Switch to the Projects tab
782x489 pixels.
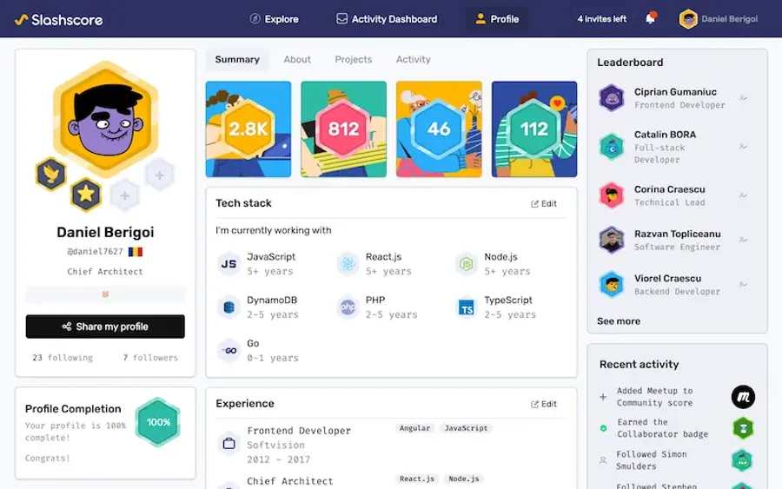pos(353,59)
